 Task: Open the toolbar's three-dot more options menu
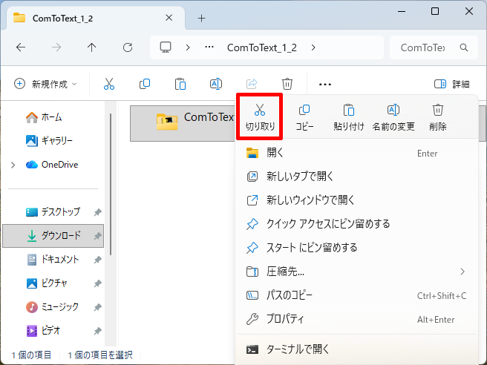click(x=324, y=84)
